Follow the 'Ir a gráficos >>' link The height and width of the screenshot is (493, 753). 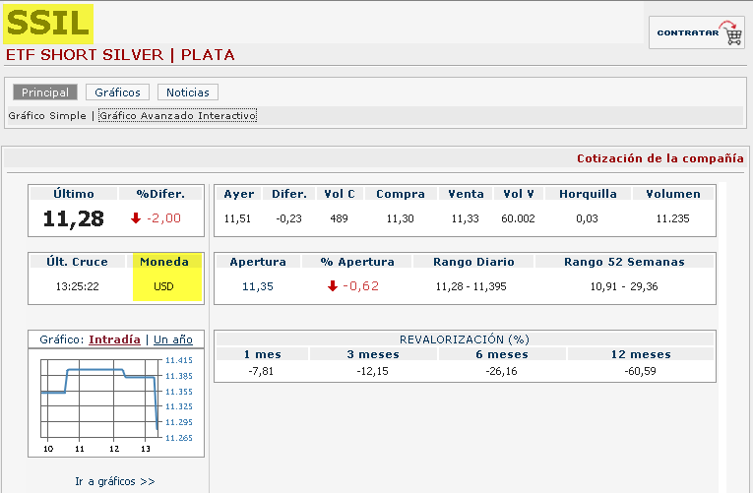click(115, 481)
